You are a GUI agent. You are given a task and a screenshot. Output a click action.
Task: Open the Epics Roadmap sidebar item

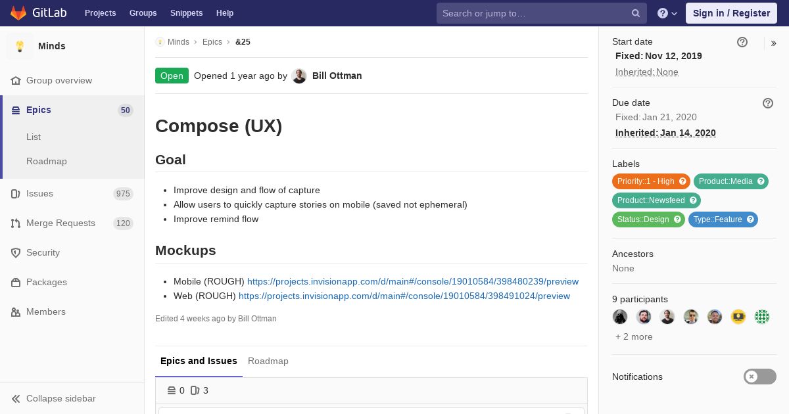tap(47, 161)
